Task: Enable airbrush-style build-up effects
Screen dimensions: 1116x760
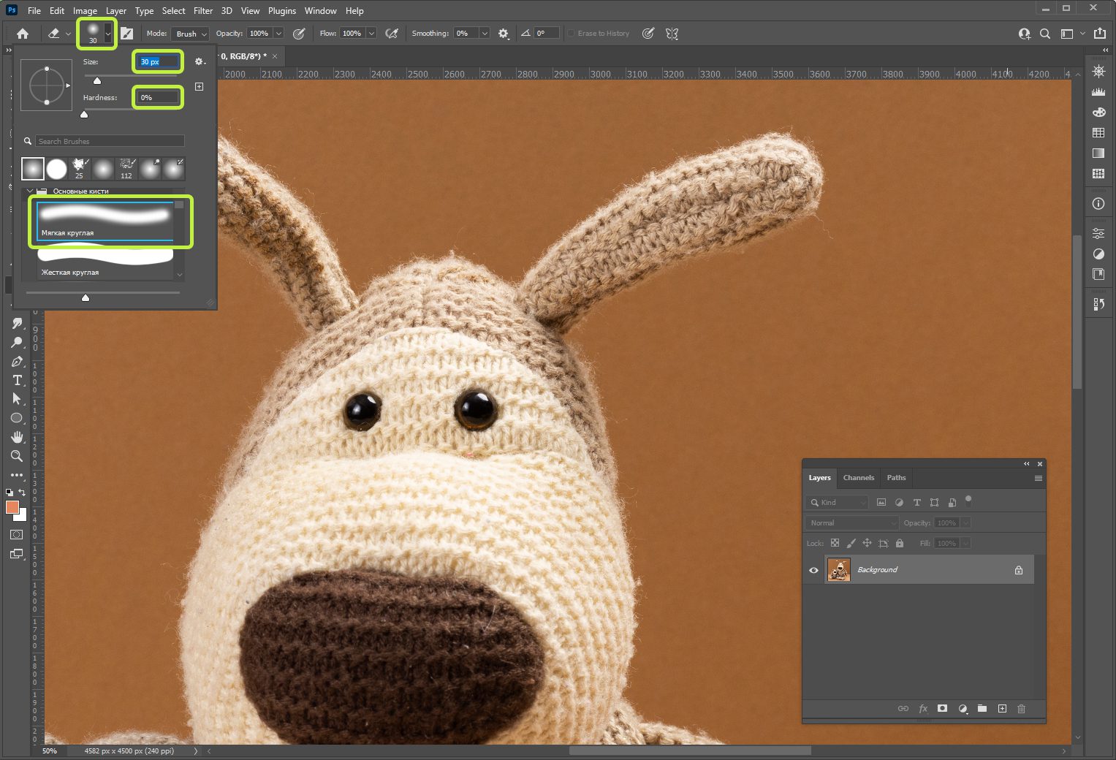Action: (x=392, y=34)
